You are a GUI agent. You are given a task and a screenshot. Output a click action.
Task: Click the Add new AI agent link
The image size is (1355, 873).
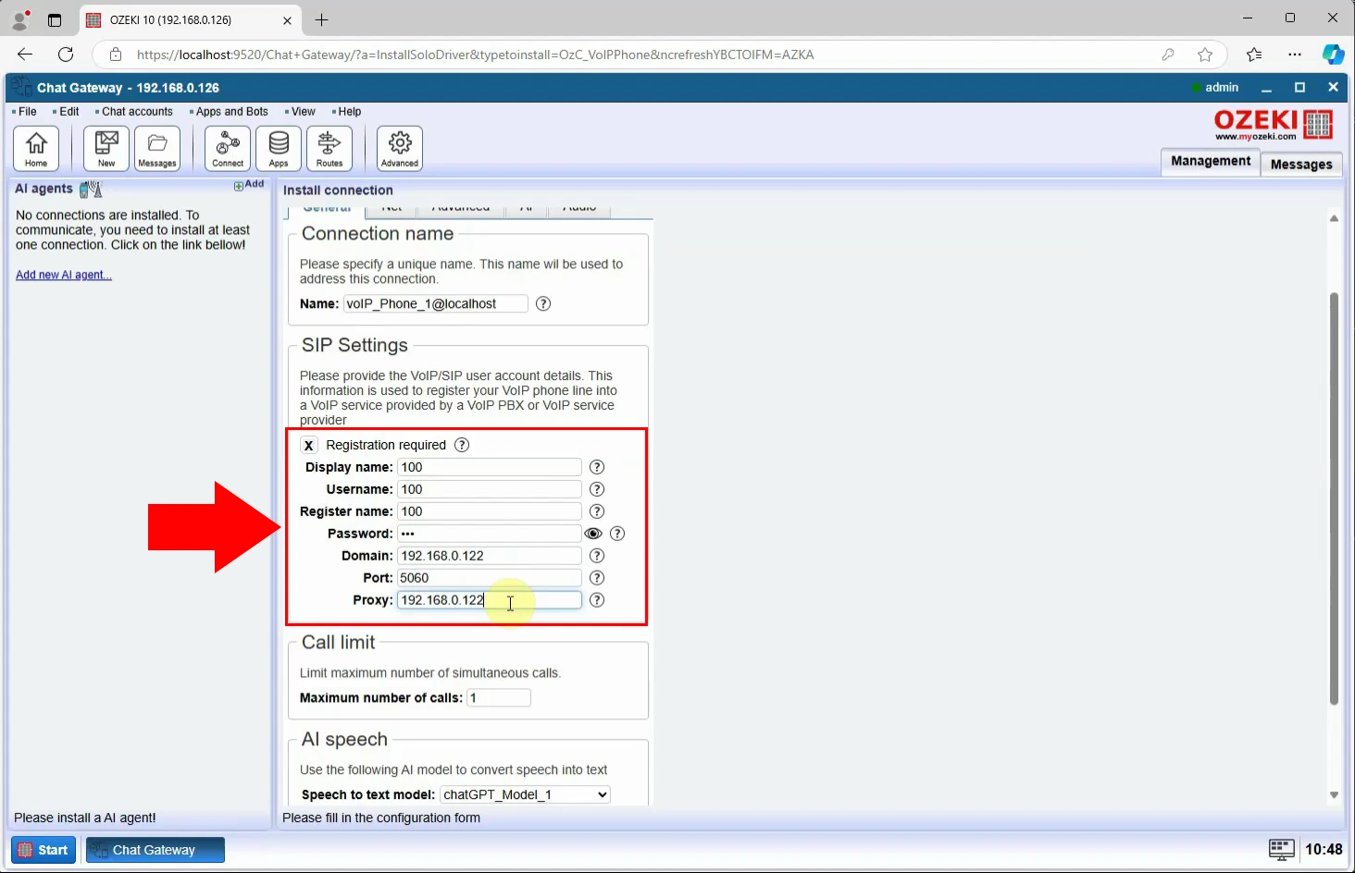tap(64, 275)
